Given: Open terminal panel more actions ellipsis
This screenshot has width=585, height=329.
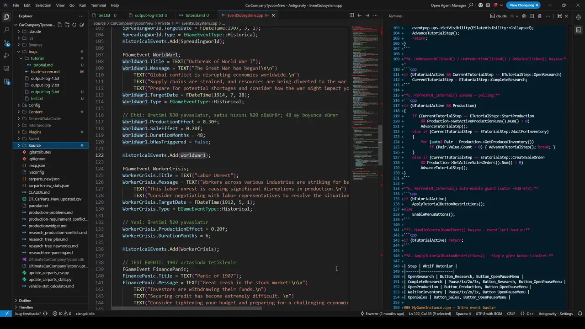Looking at the screenshot, I should [x=548, y=16].
